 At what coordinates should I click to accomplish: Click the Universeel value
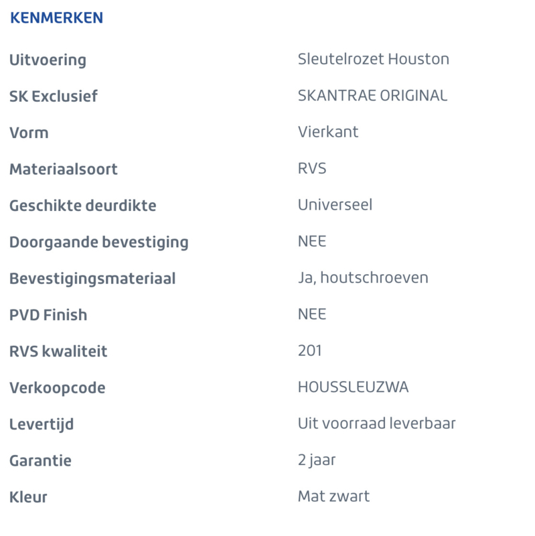click(x=335, y=205)
